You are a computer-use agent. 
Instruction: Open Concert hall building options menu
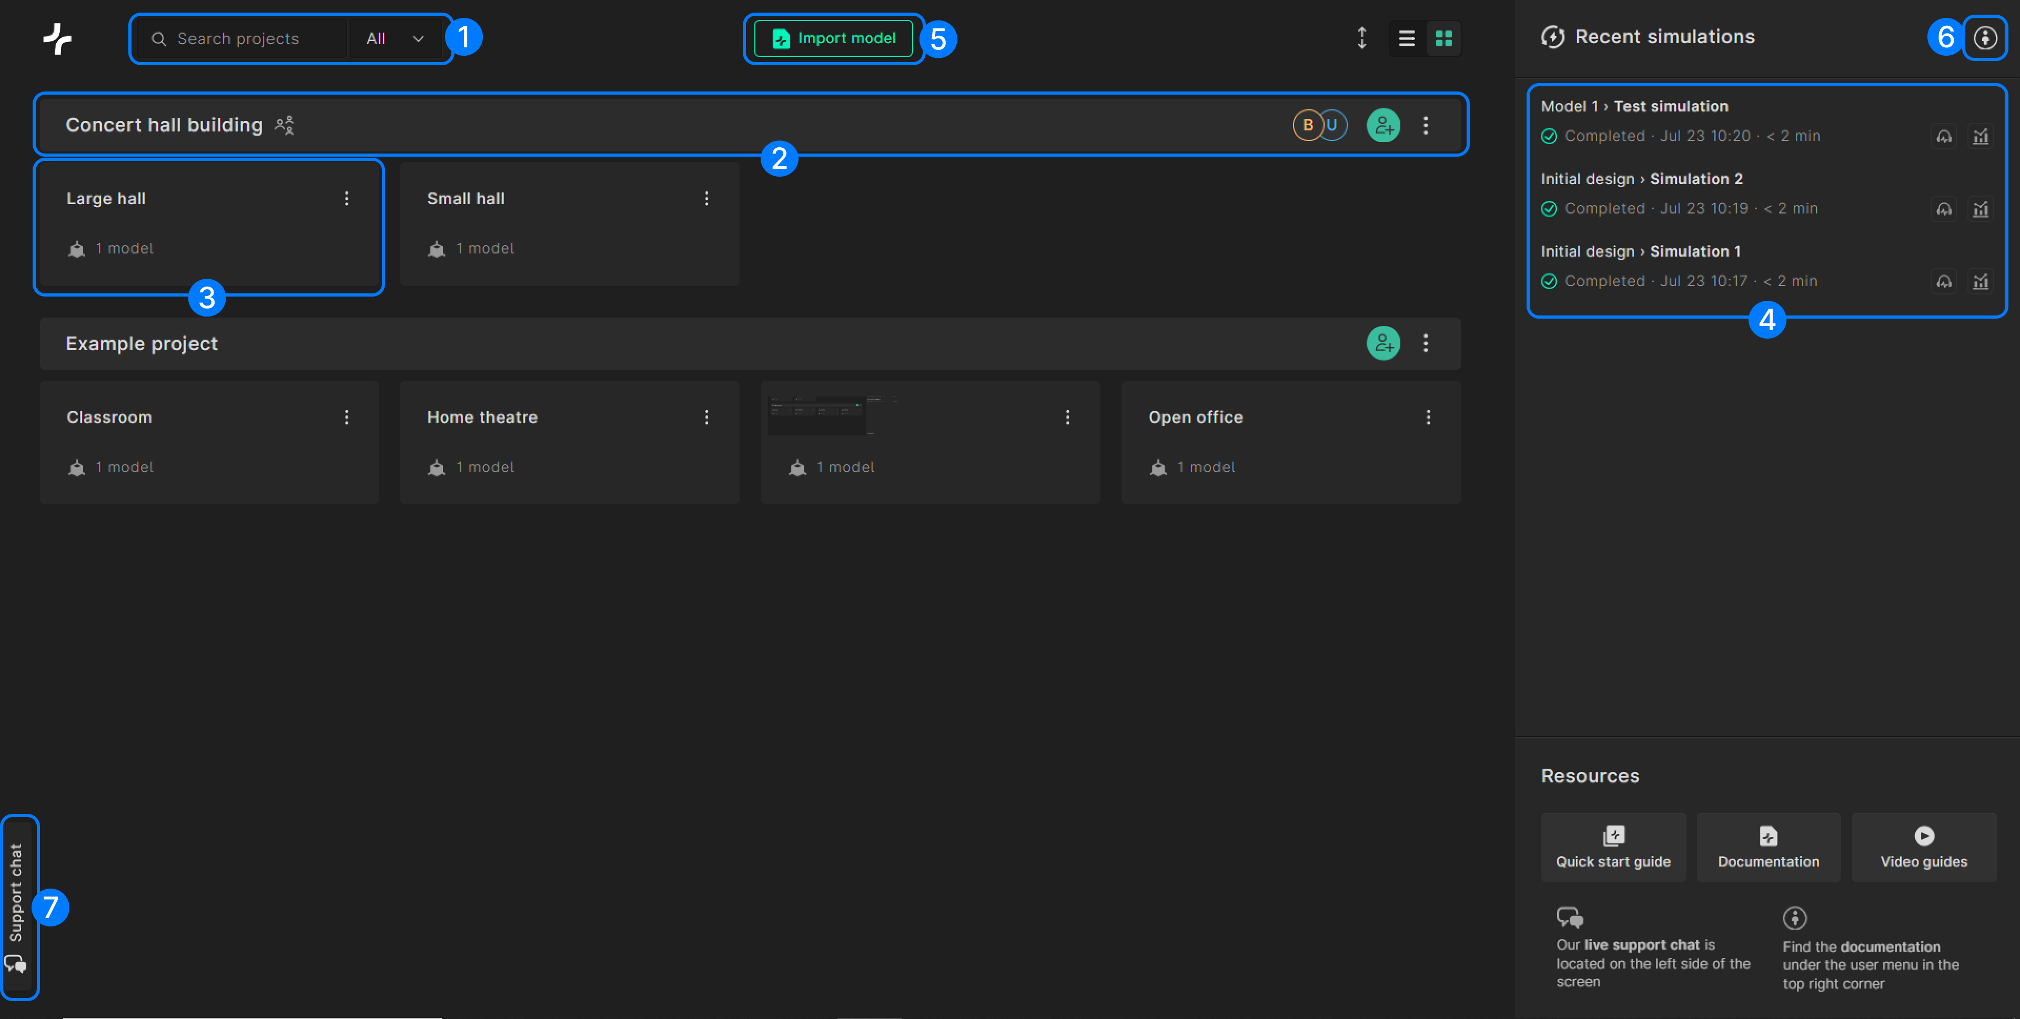[1426, 125]
